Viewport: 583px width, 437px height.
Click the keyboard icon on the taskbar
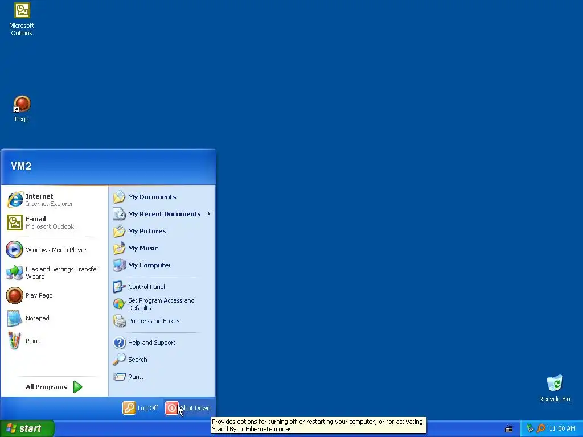click(x=509, y=429)
